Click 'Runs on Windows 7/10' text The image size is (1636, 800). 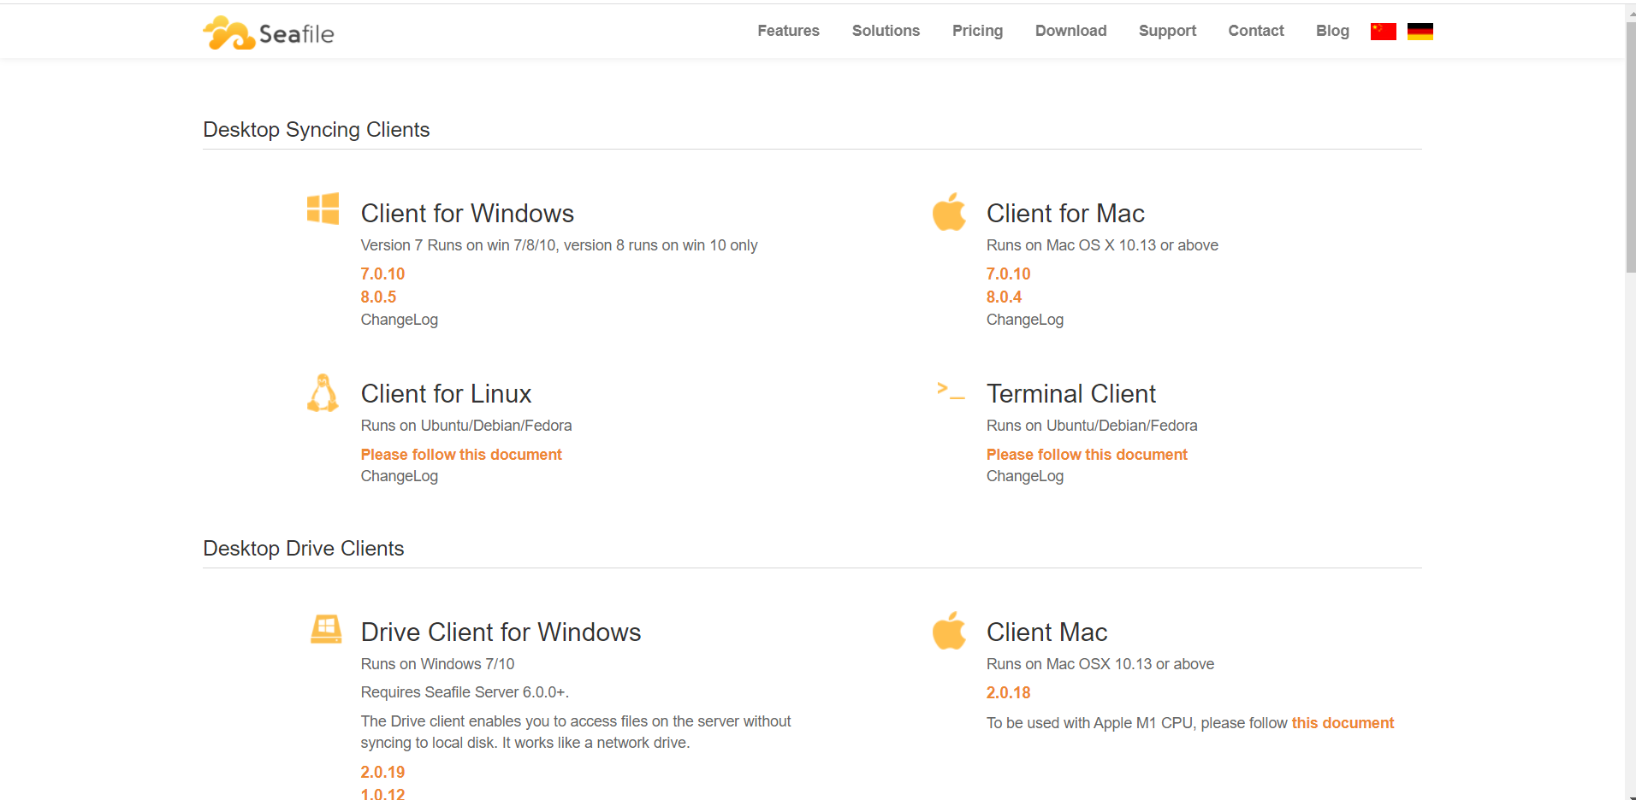click(x=437, y=664)
